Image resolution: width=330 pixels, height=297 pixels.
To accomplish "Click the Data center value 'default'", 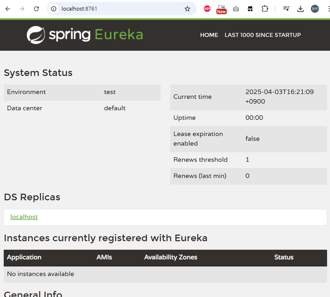I will coord(115,108).
